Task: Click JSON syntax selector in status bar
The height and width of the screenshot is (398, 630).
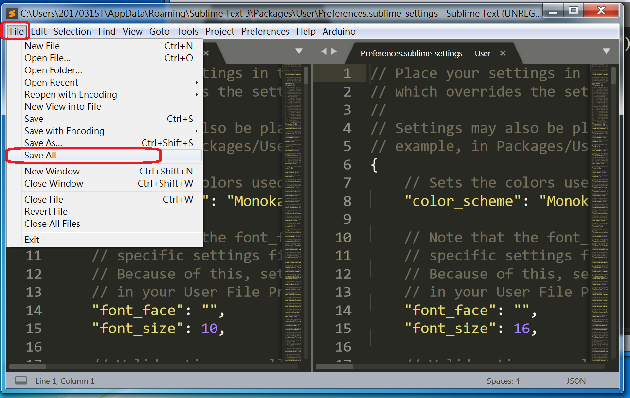Action: (576, 381)
